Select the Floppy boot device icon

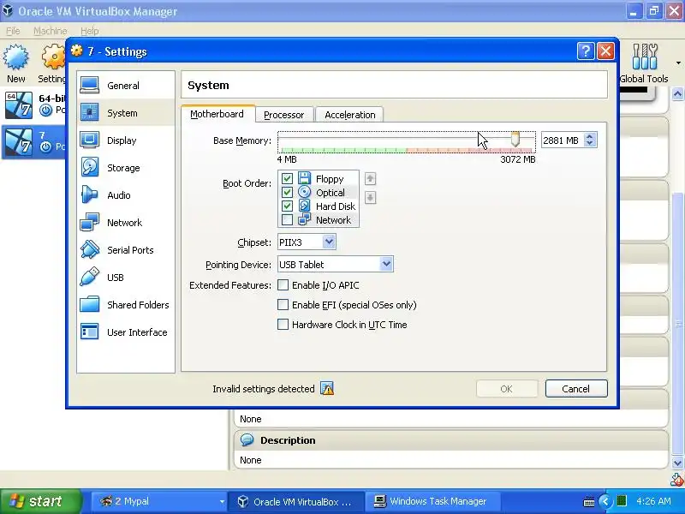(x=305, y=178)
